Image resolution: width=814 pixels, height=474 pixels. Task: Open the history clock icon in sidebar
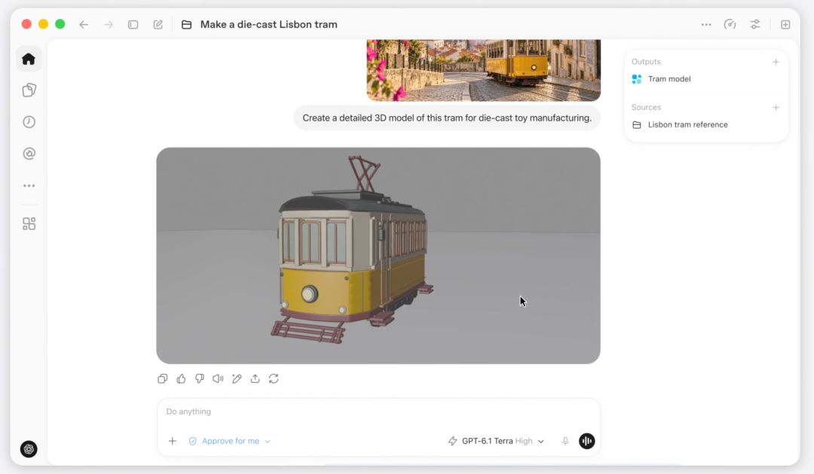29,122
